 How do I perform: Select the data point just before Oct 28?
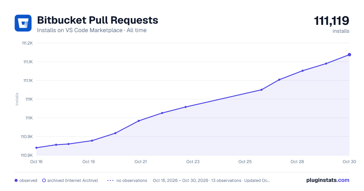pyautogui.click(x=279, y=80)
